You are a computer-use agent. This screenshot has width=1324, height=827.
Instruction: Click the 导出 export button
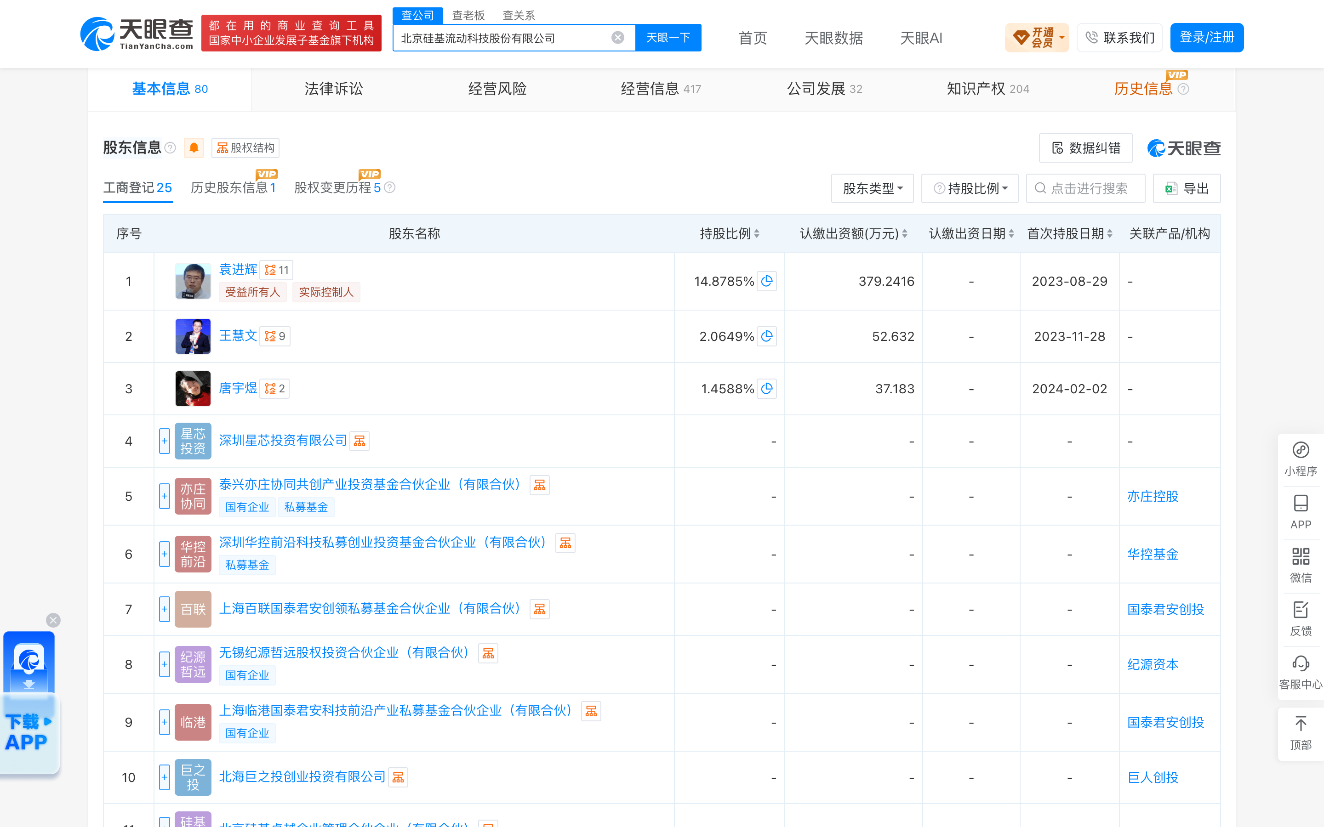tap(1186, 188)
